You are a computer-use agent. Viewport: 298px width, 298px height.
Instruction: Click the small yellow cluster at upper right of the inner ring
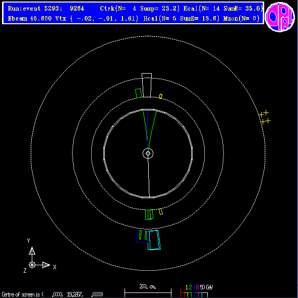(x=160, y=96)
